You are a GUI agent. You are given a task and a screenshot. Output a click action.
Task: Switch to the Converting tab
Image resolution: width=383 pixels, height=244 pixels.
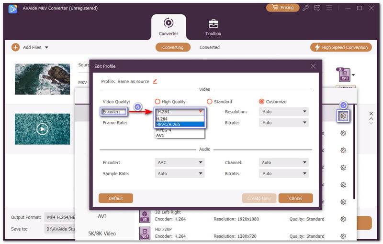pyautogui.click(x=173, y=47)
